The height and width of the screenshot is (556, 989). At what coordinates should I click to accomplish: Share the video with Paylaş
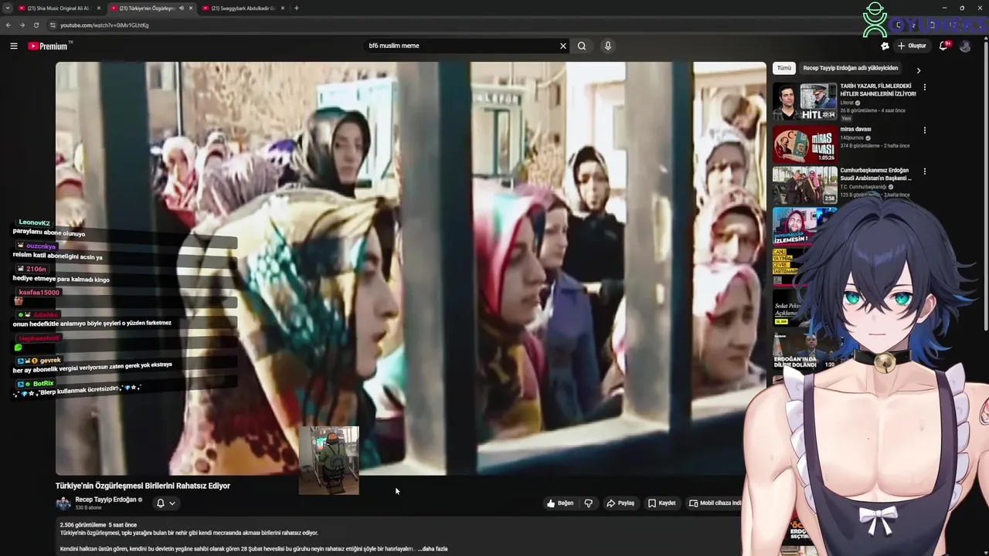[x=620, y=503]
